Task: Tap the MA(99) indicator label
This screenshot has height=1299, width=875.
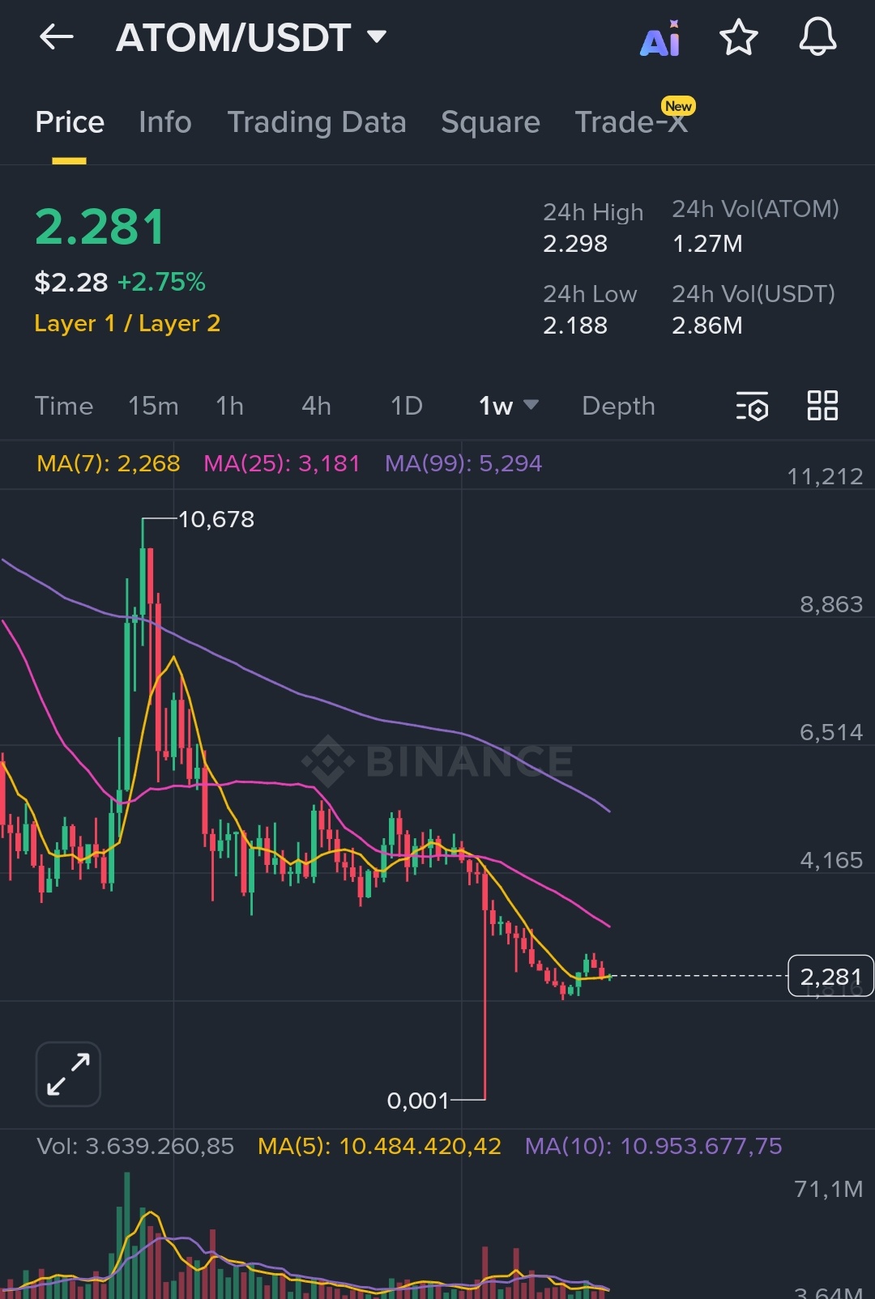Action: tap(463, 463)
